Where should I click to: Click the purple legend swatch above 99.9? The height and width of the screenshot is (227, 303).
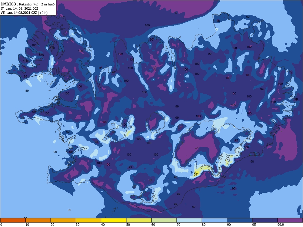290,220
